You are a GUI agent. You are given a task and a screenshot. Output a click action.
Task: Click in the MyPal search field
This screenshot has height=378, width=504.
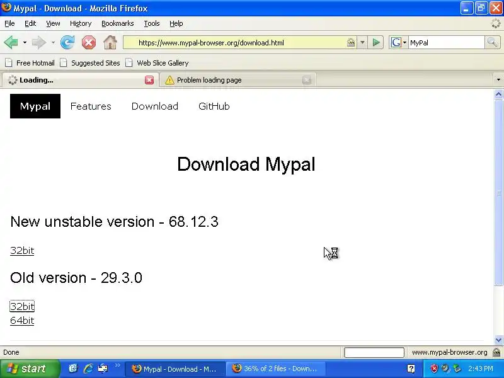pos(446,42)
